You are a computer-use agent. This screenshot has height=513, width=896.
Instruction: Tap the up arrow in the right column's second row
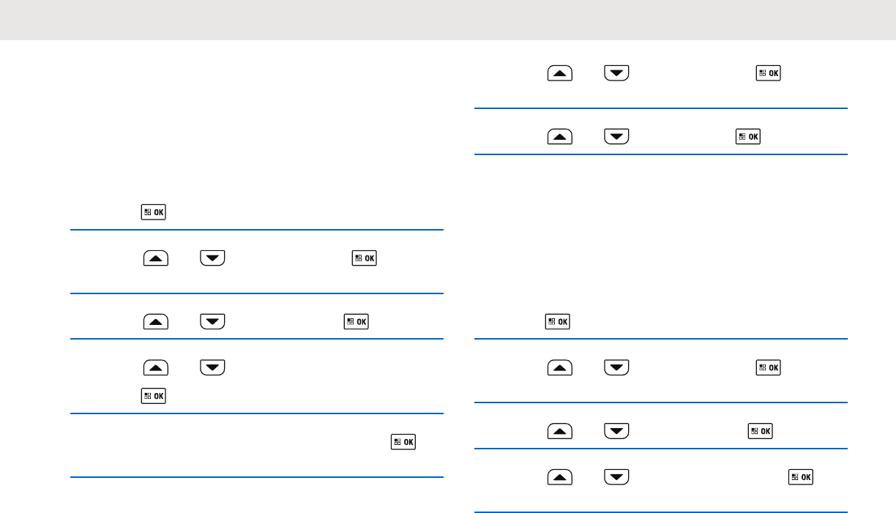coord(560,136)
